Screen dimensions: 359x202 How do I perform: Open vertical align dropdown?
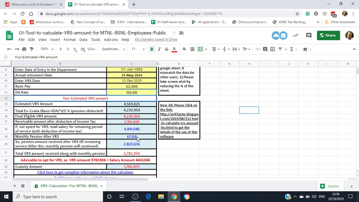[x=225, y=49]
